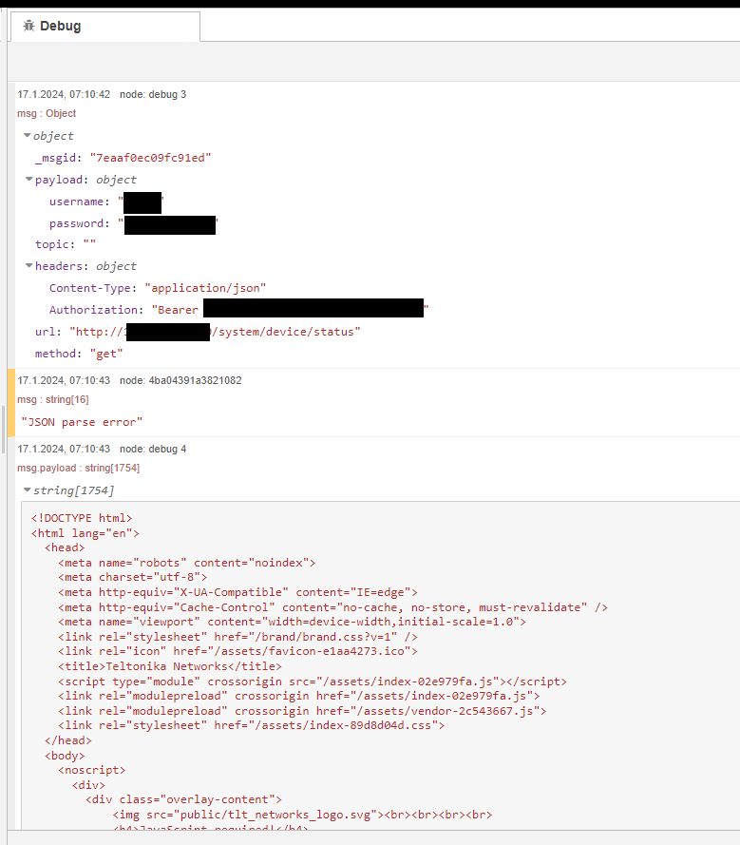The height and width of the screenshot is (845, 740).
Task: Collapse the headers object triangle
Action: [29, 266]
